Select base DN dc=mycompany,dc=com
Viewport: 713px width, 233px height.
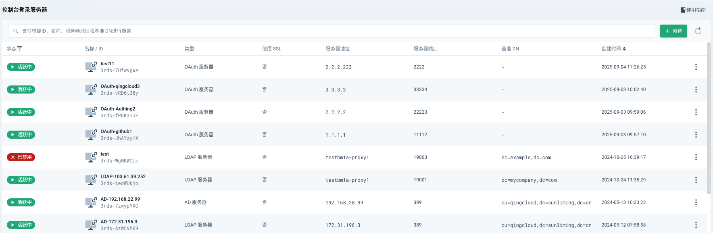tap(529, 180)
